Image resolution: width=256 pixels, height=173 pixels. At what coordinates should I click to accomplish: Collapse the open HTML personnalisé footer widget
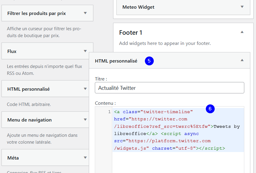click(242, 60)
